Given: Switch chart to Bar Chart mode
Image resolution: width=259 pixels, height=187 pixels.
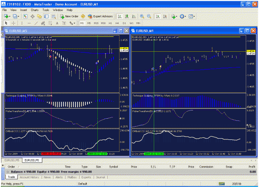Looking at the screenshot, I should (x=120, y=16).
